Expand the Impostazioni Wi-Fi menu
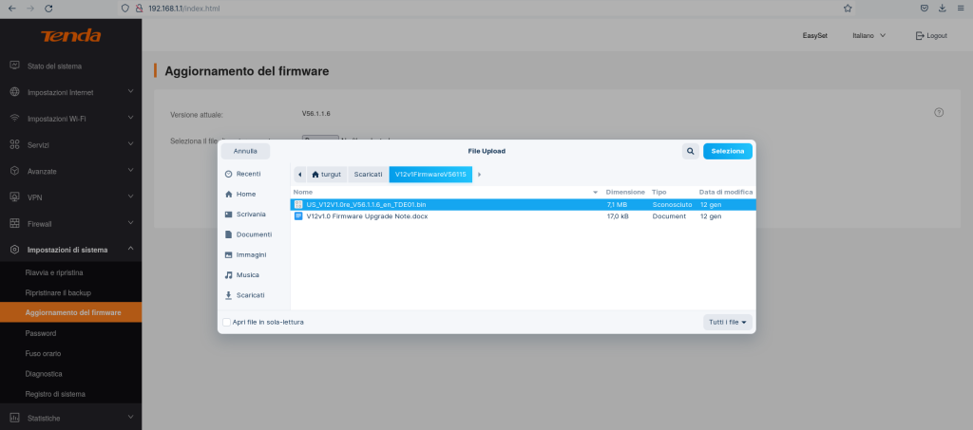The width and height of the screenshot is (973, 430). coord(130,119)
